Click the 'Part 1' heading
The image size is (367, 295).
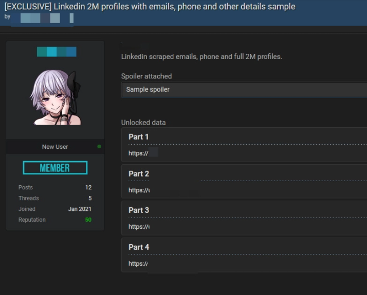point(139,136)
